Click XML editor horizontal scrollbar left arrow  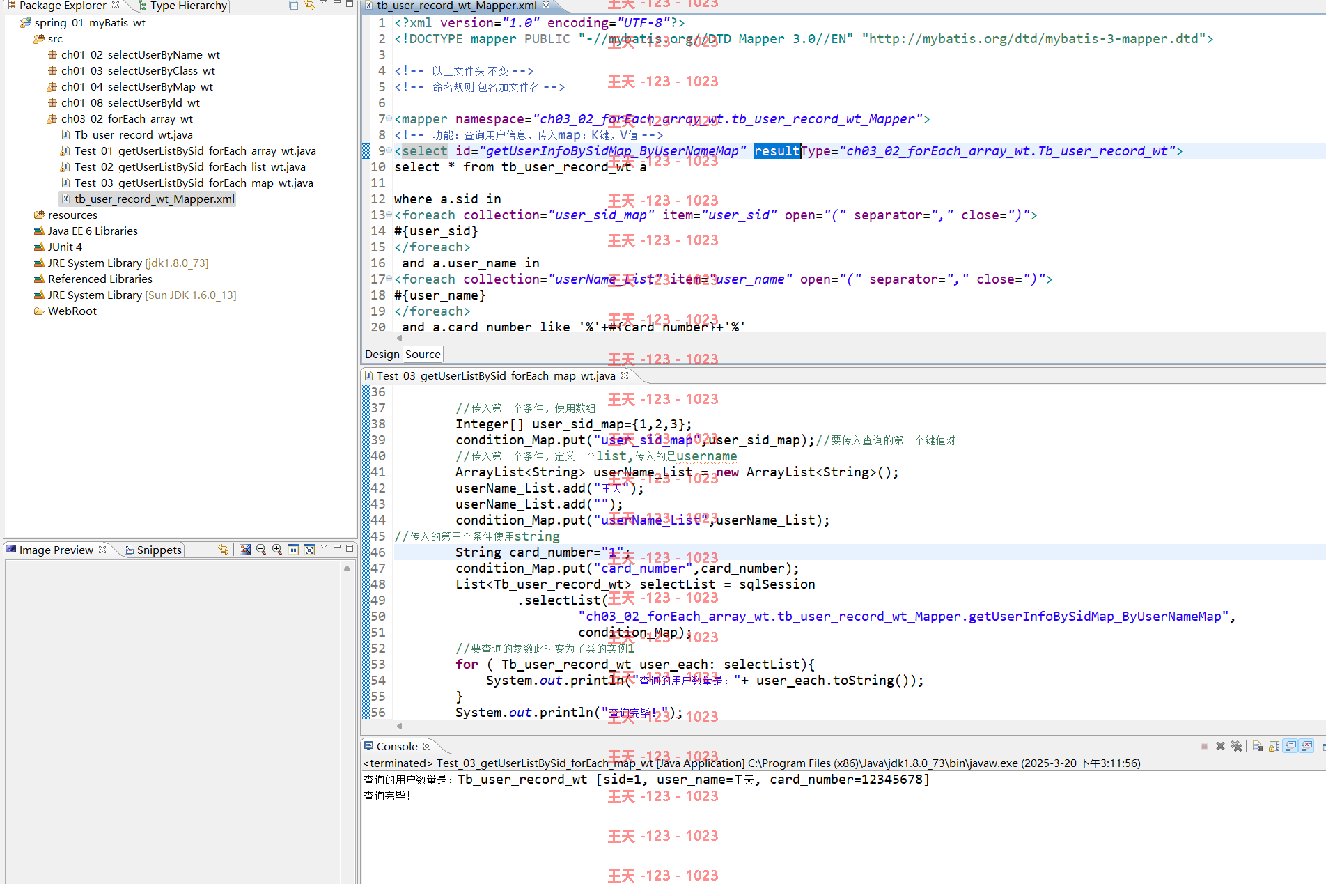[x=400, y=338]
